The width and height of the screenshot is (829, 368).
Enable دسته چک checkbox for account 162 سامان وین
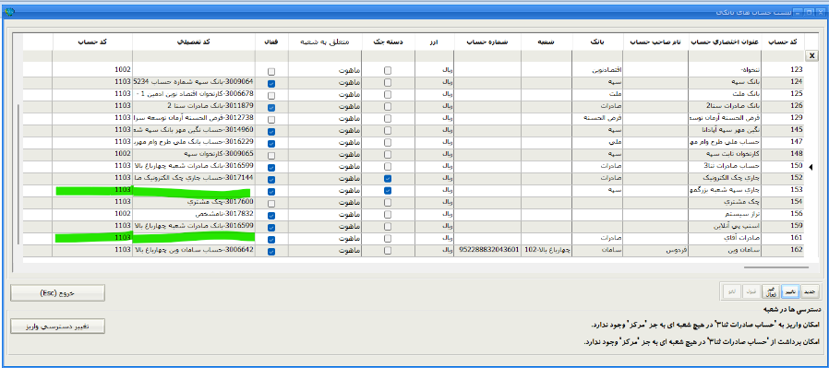pos(388,251)
